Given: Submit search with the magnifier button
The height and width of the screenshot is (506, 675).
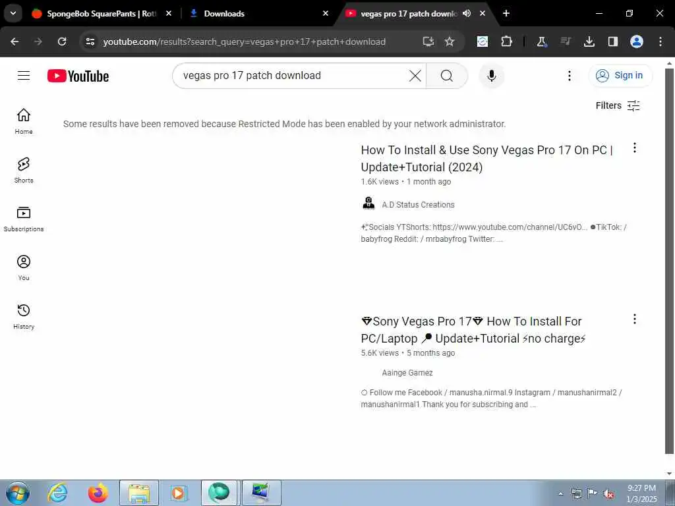Looking at the screenshot, I should click(447, 76).
